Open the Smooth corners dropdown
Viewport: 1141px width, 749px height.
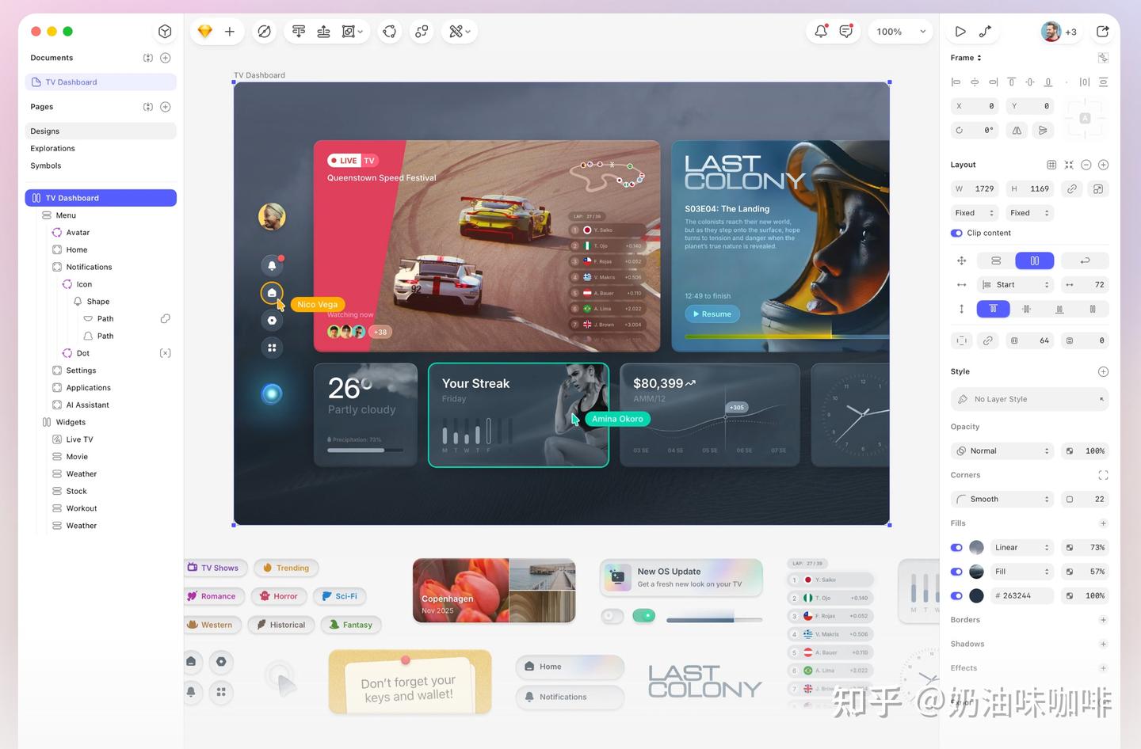(x=1002, y=500)
